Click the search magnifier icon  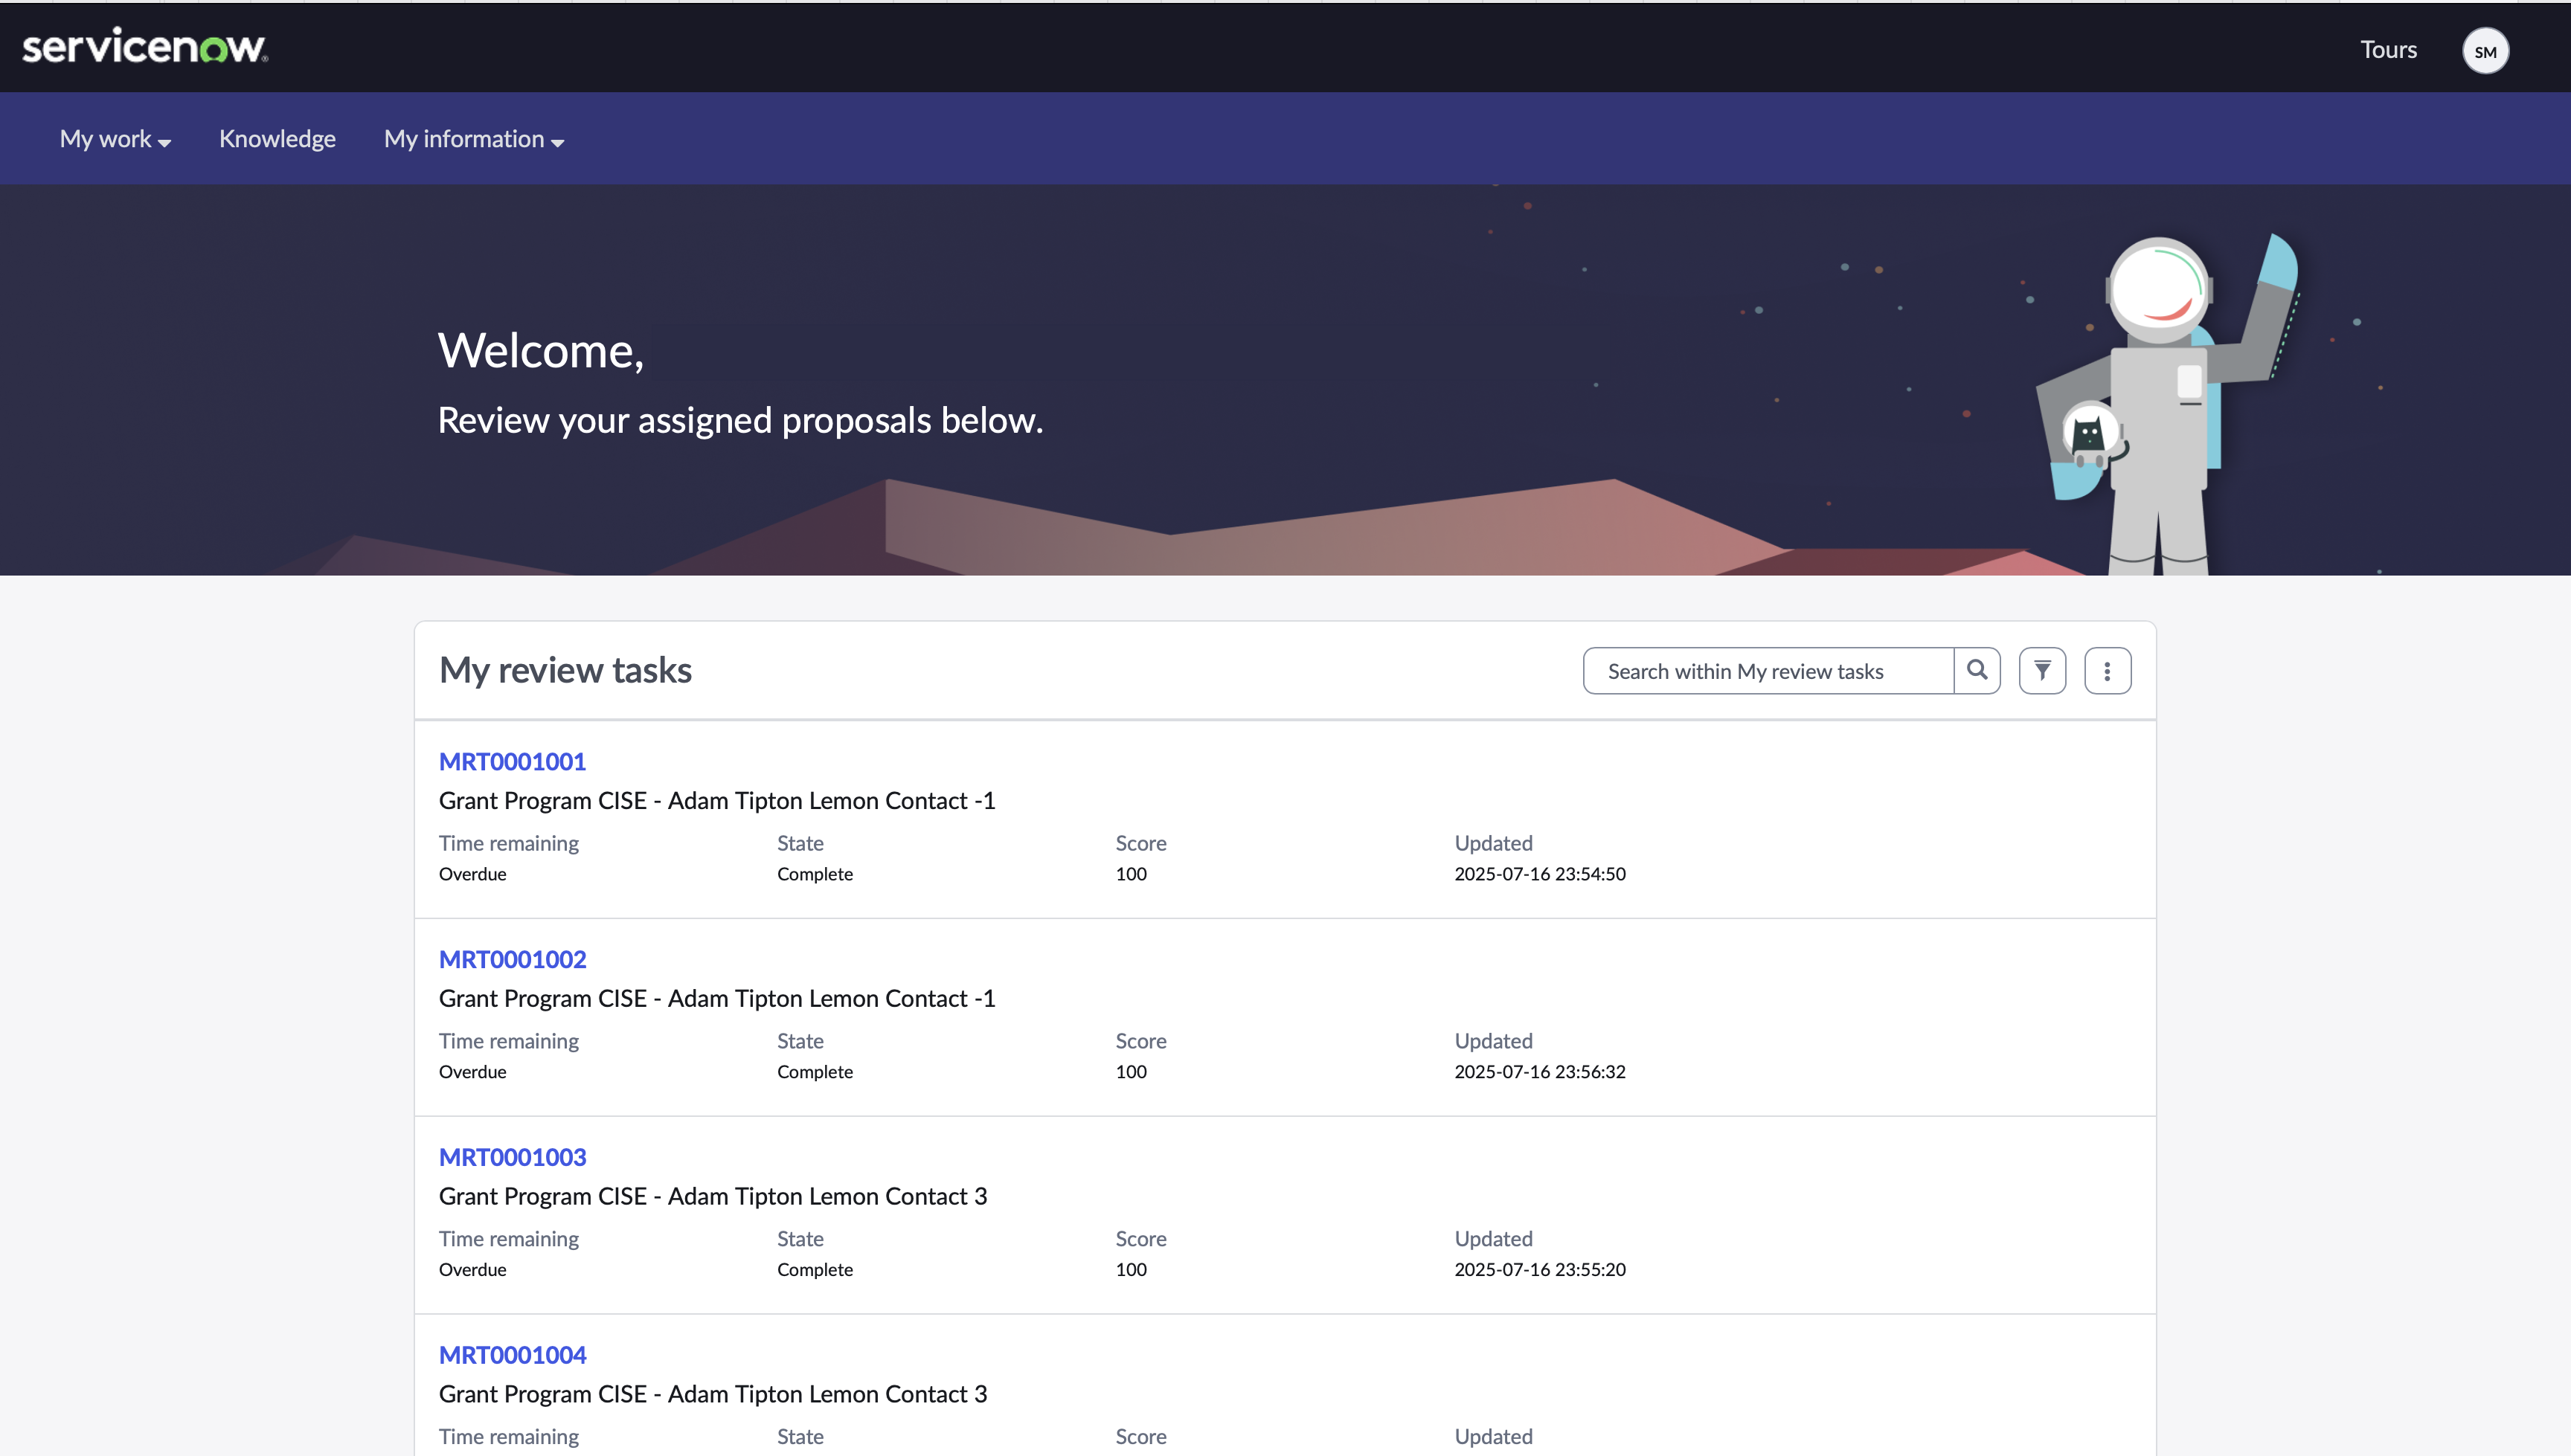pos(1977,670)
